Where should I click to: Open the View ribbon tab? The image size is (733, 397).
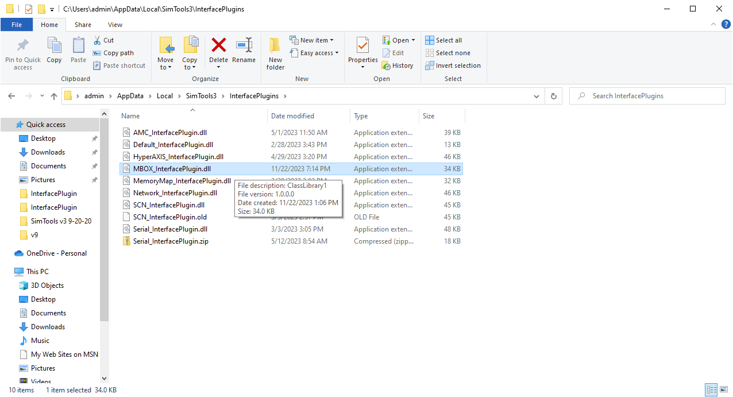(x=115, y=25)
